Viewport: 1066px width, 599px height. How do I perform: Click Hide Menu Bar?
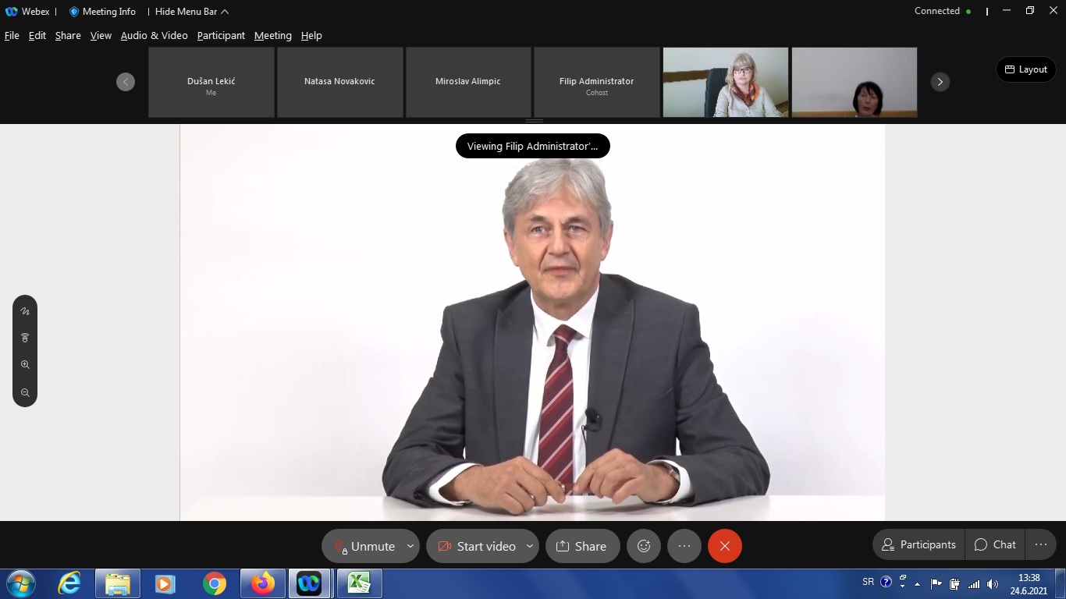click(192, 12)
